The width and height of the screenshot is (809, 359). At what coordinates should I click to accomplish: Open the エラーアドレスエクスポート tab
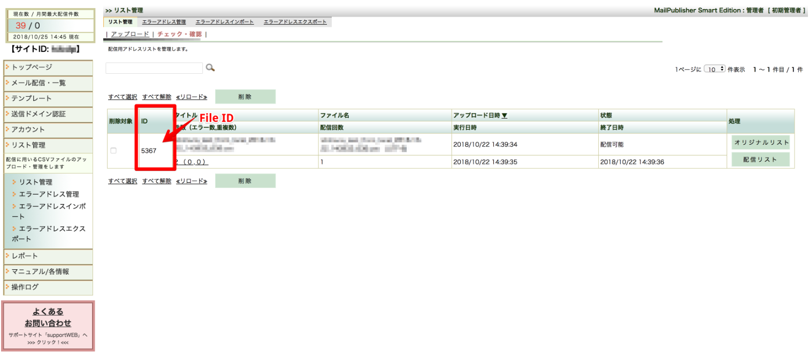(x=295, y=22)
